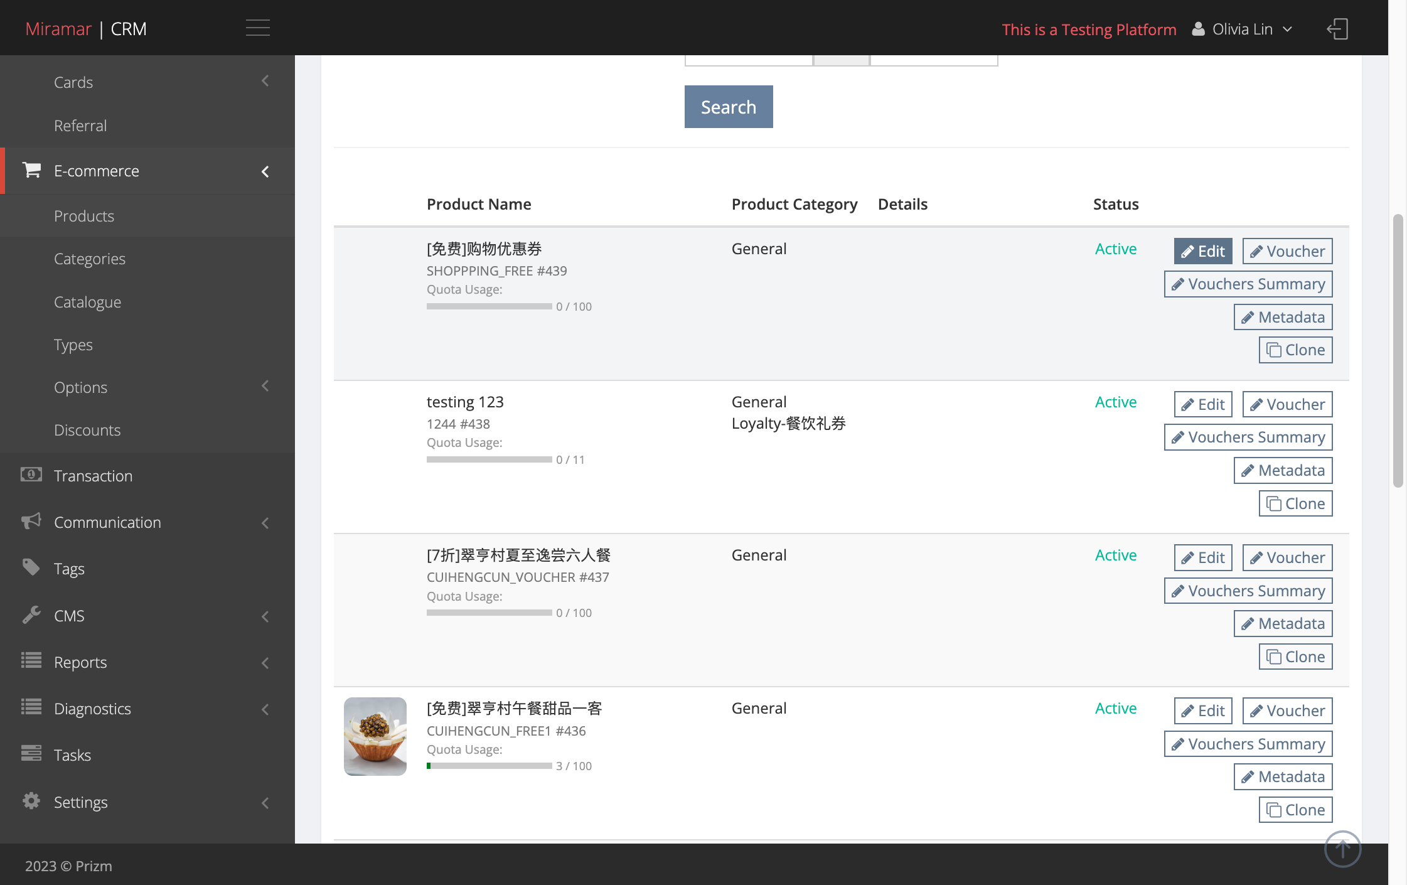1407x885 pixels.
Task: Click the CMS wrench icon
Action: (31, 614)
